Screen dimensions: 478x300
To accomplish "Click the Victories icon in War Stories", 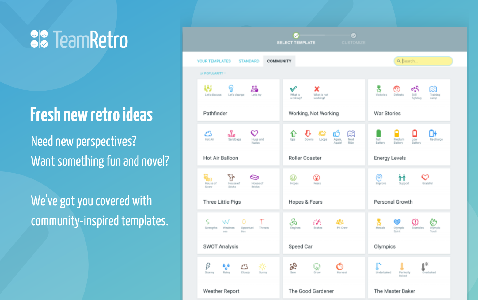I will click(379, 89).
